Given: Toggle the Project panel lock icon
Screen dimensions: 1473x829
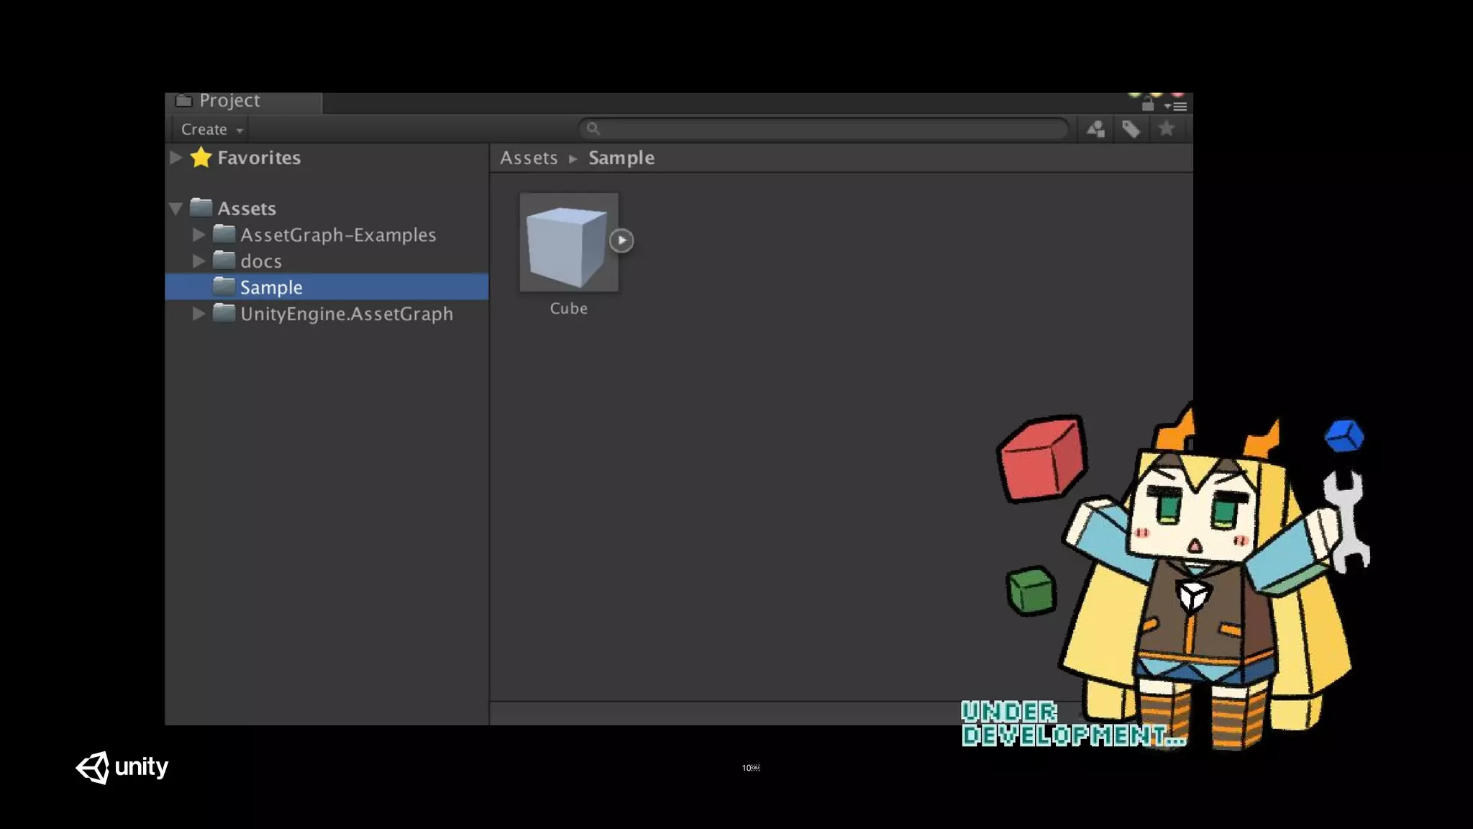Looking at the screenshot, I should pos(1148,105).
